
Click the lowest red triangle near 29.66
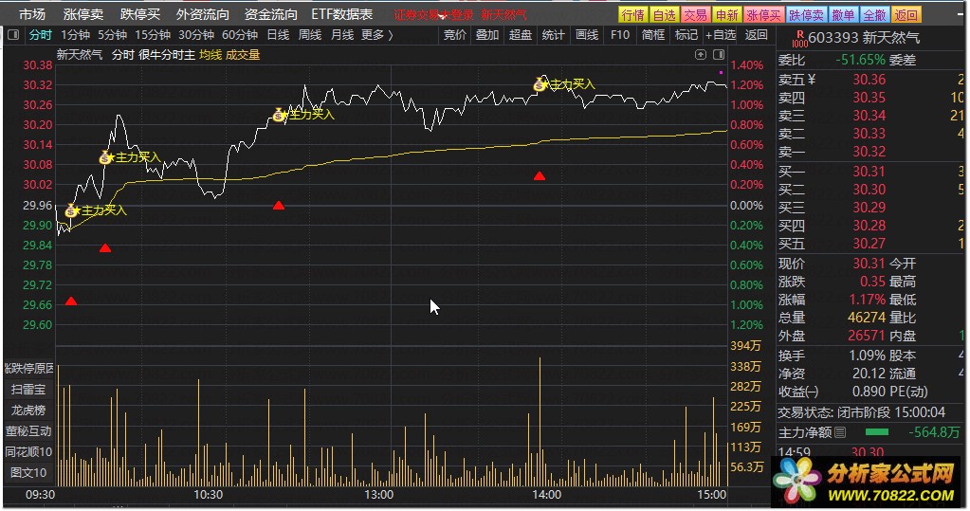coord(71,301)
